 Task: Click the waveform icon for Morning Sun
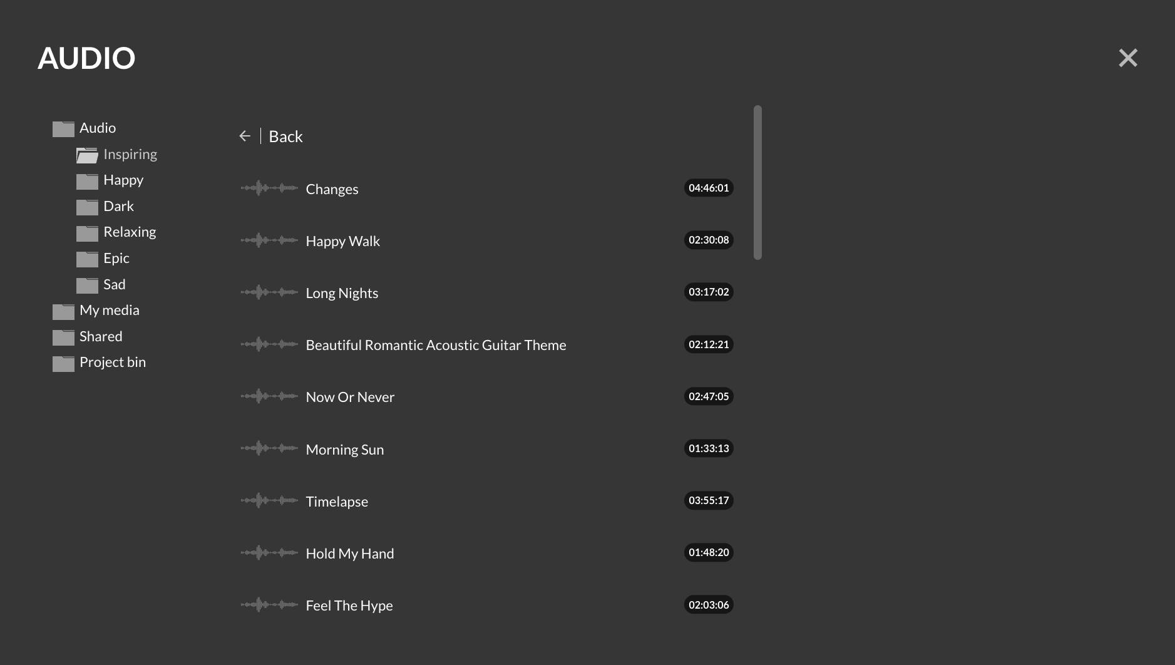(x=269, y=448)
